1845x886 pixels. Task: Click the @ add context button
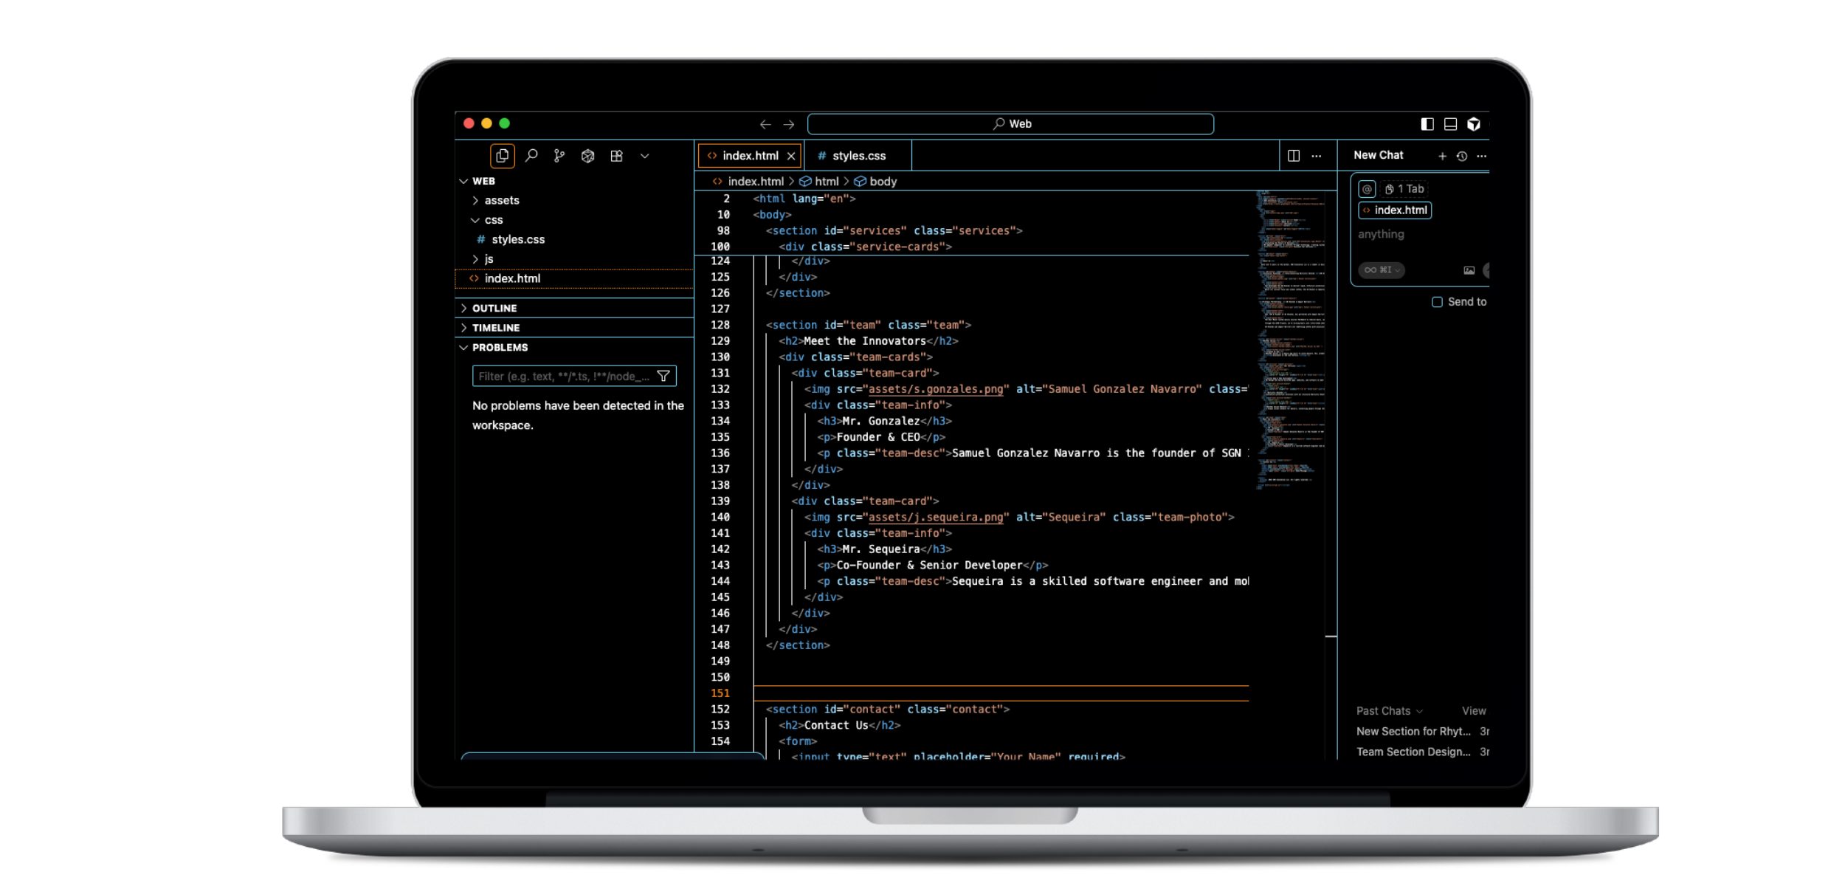click(x=1367, y=189)
